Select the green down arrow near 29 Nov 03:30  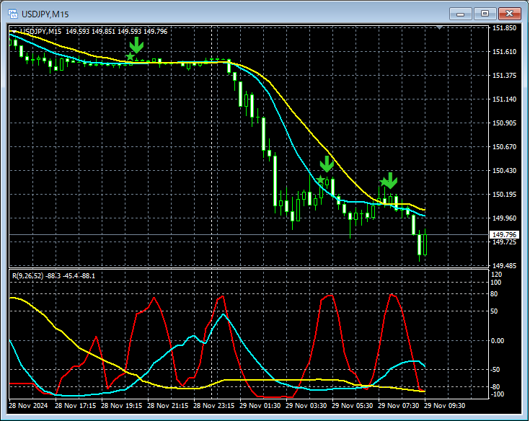(327, 164)
